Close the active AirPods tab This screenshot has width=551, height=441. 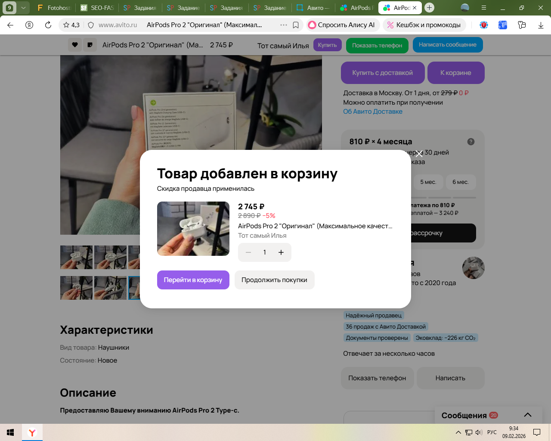click(x=415, y=8)
